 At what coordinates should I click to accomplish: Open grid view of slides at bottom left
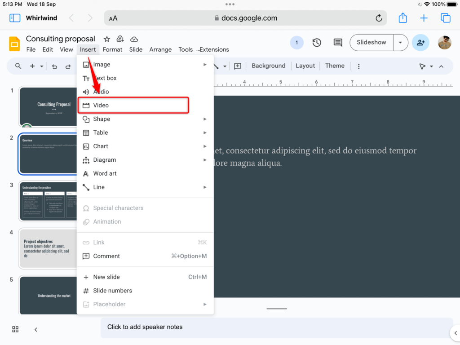tap(15, 329)
